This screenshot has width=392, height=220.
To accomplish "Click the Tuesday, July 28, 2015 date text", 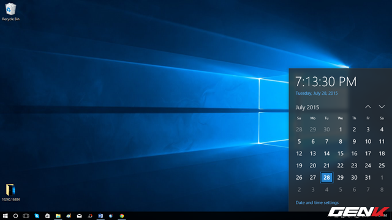I will pos(317,93).
